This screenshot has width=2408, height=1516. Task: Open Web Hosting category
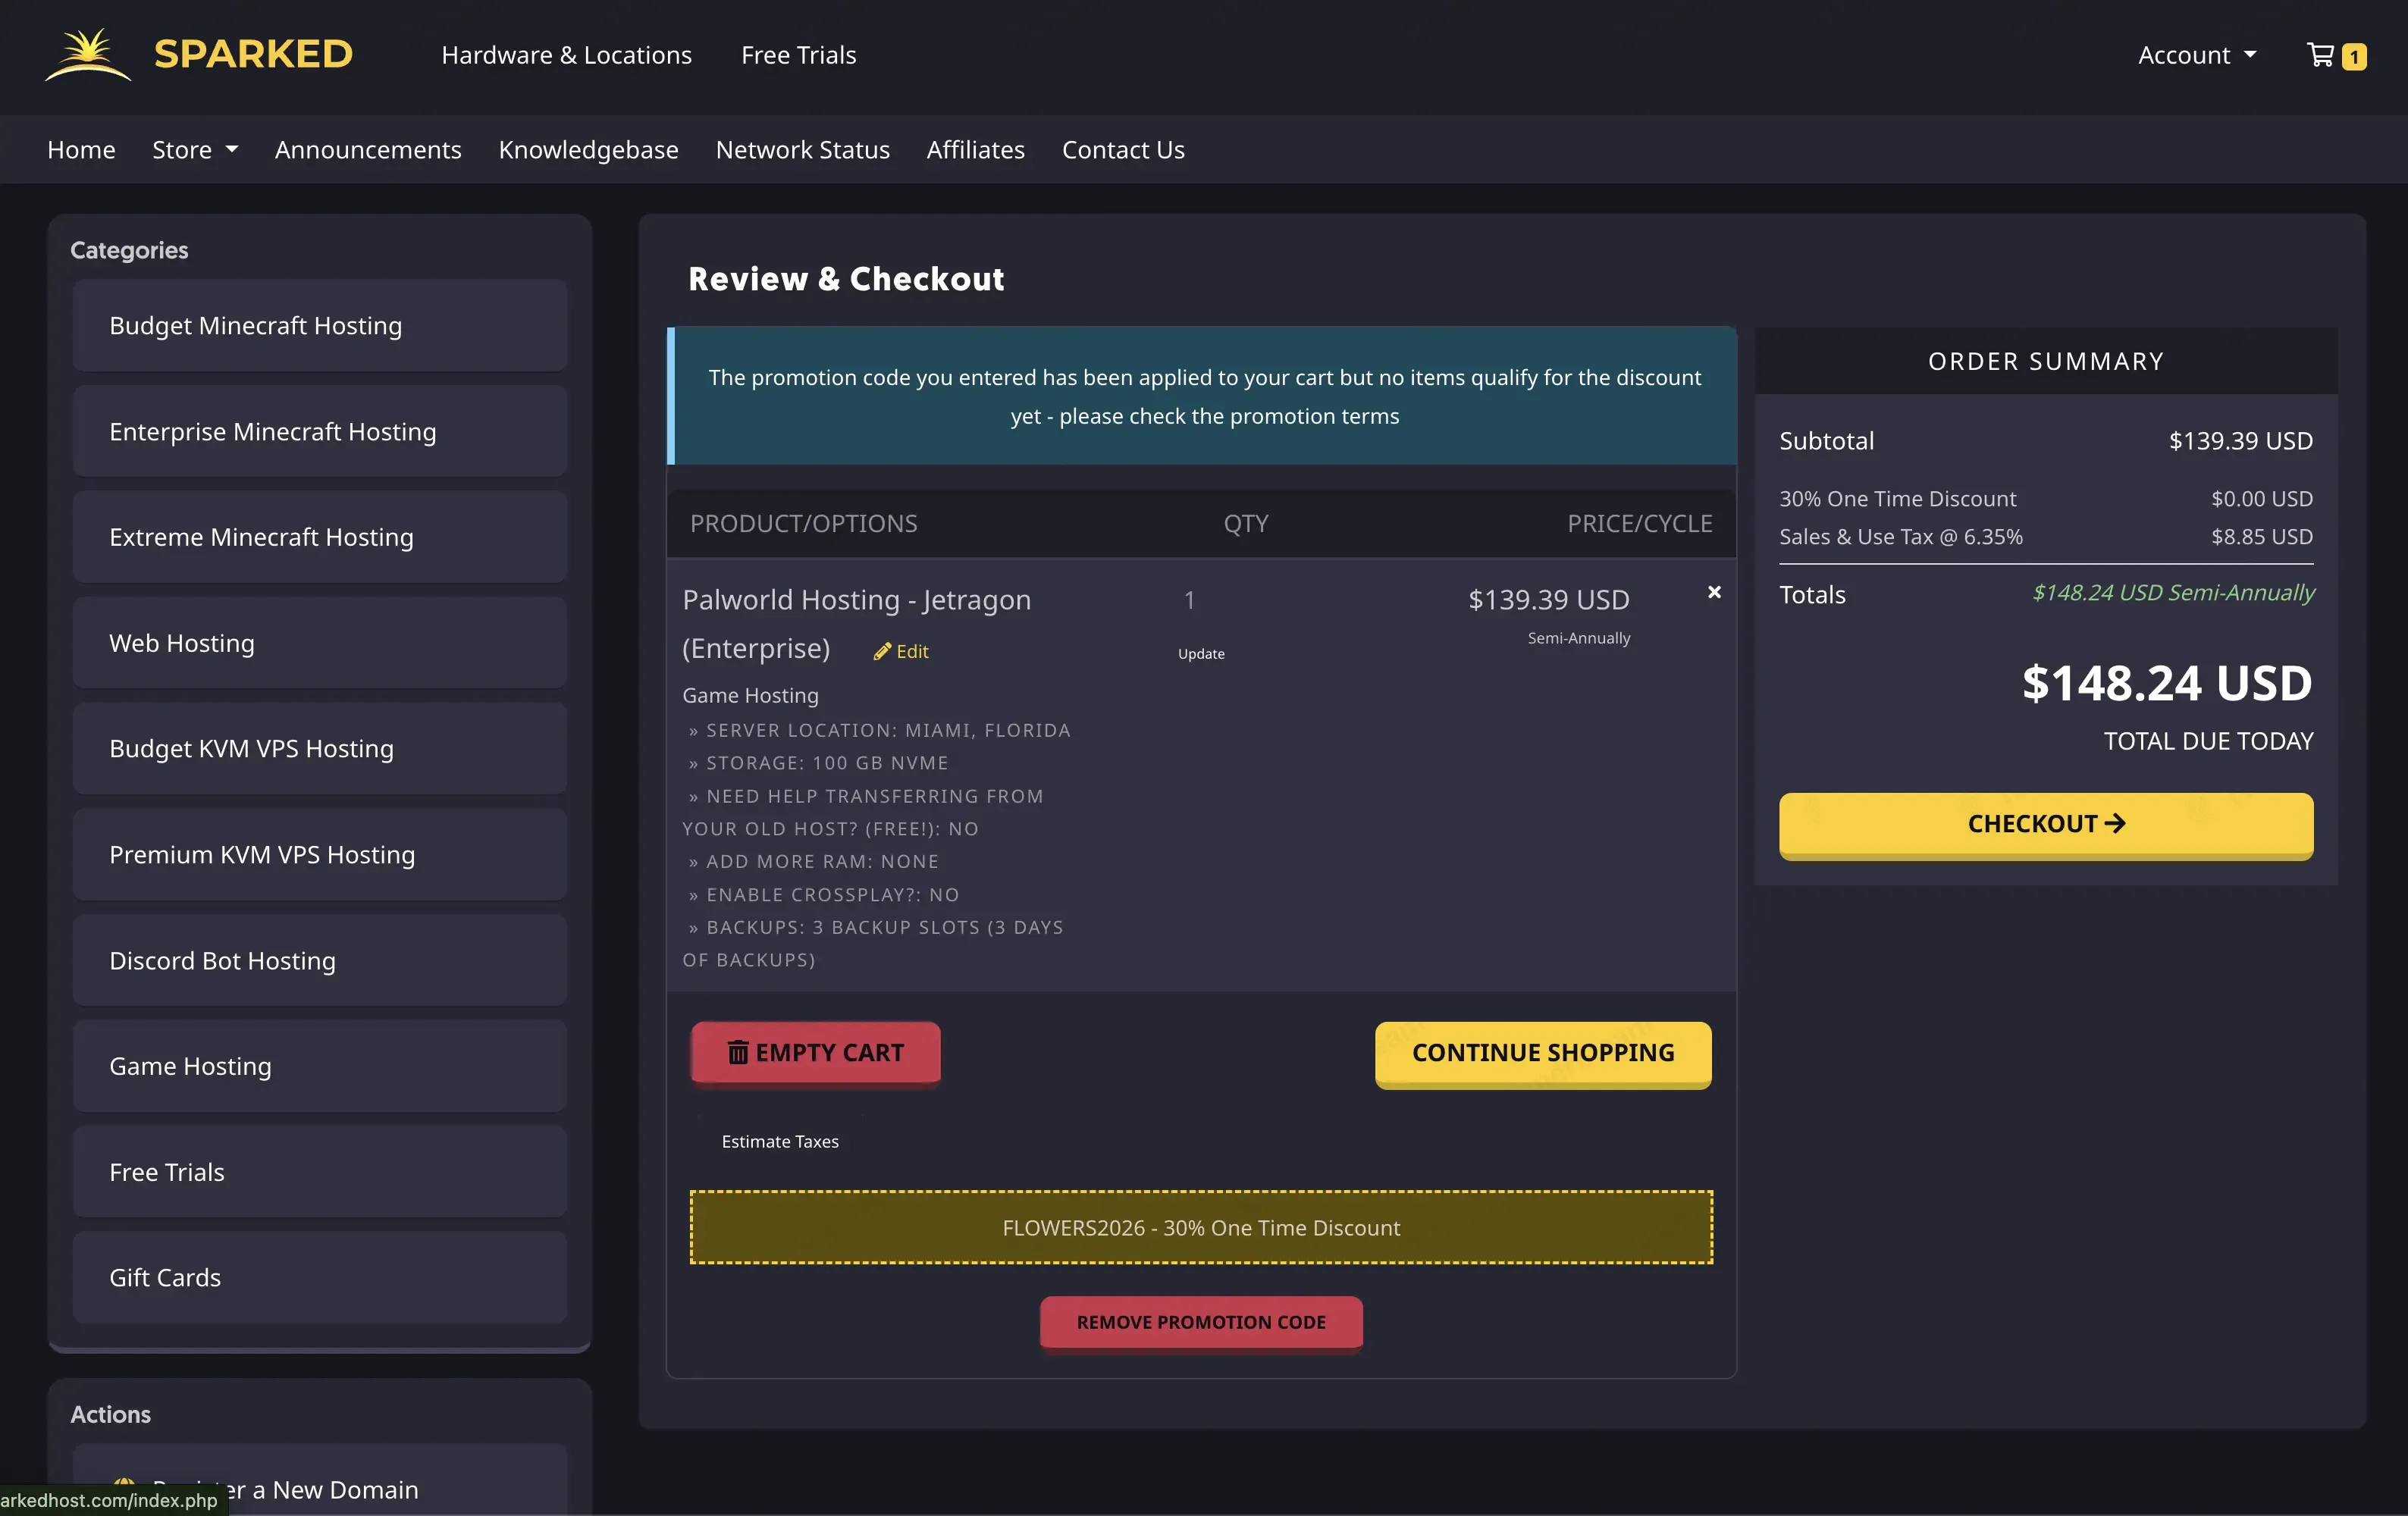pyautogui.click(x=320, y=643)
